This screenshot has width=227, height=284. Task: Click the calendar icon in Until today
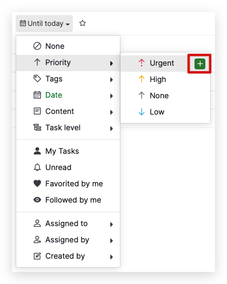tap(23, 24)
